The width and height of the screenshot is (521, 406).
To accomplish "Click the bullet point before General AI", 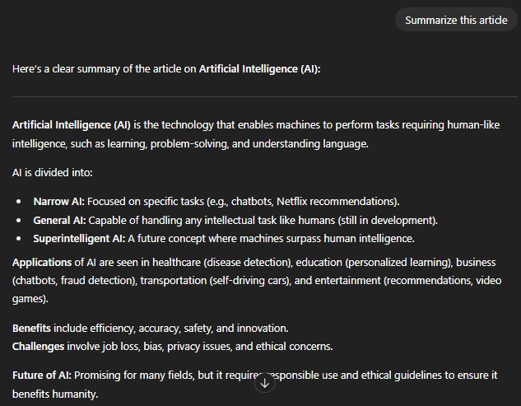I will (x=19, y=220).
